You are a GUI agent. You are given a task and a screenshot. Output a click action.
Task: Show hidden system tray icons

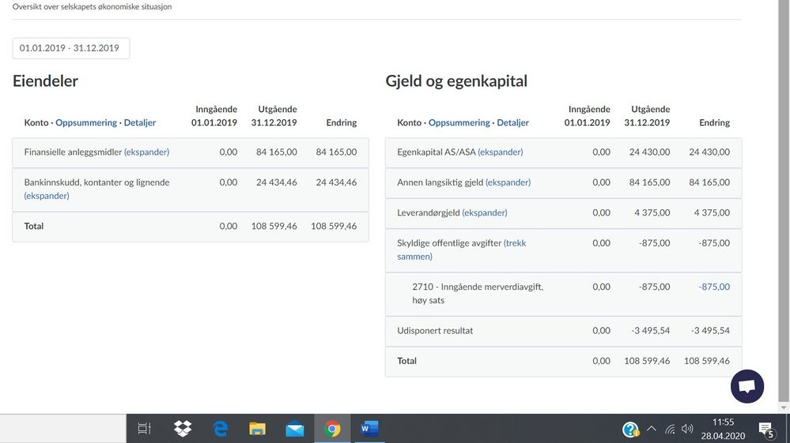click(x=652, y=429)
